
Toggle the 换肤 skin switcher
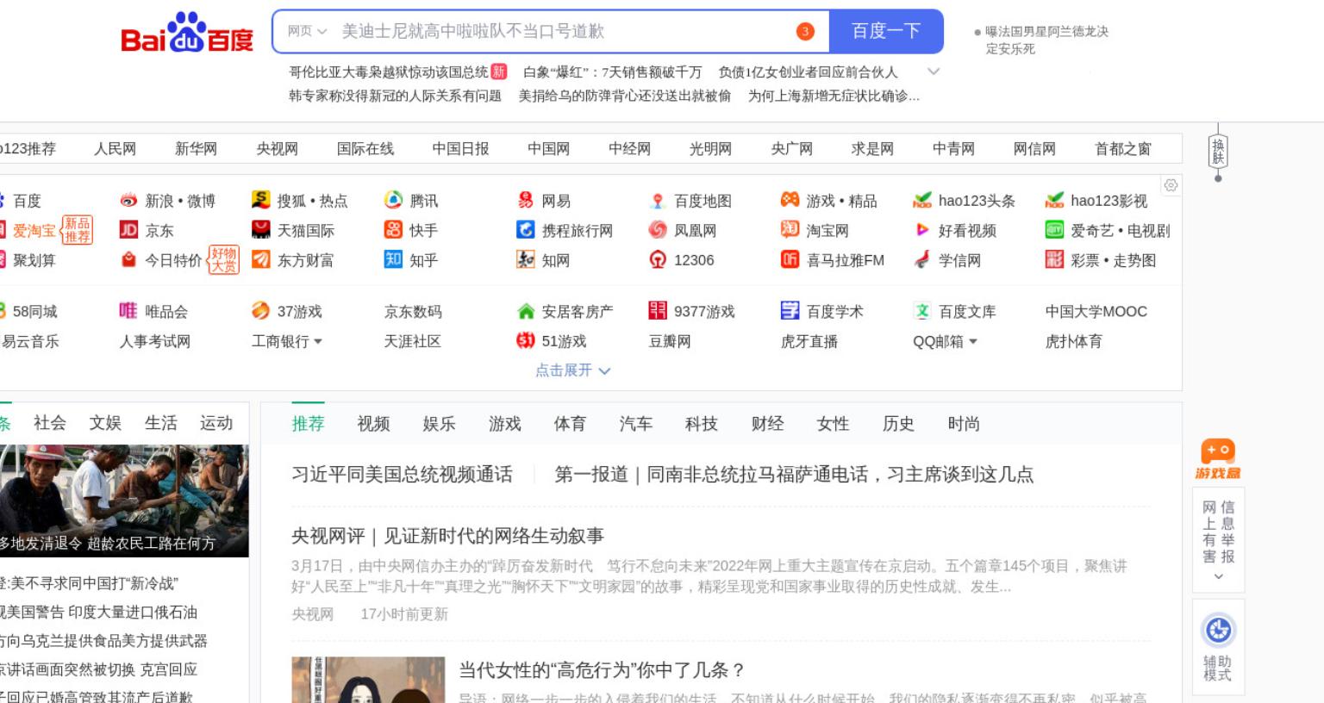tap(1218, 152)
